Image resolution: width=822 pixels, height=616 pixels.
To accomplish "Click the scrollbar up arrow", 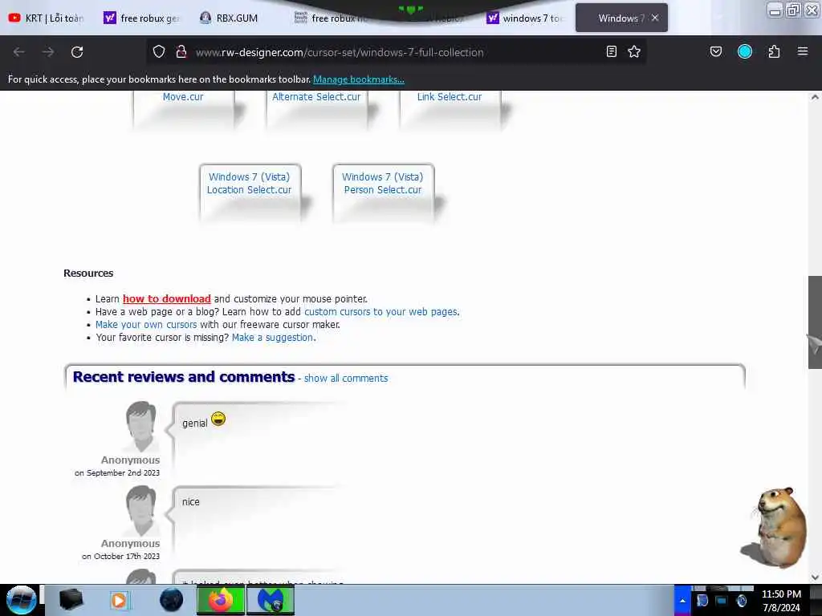I will click(x=815, y=97).
